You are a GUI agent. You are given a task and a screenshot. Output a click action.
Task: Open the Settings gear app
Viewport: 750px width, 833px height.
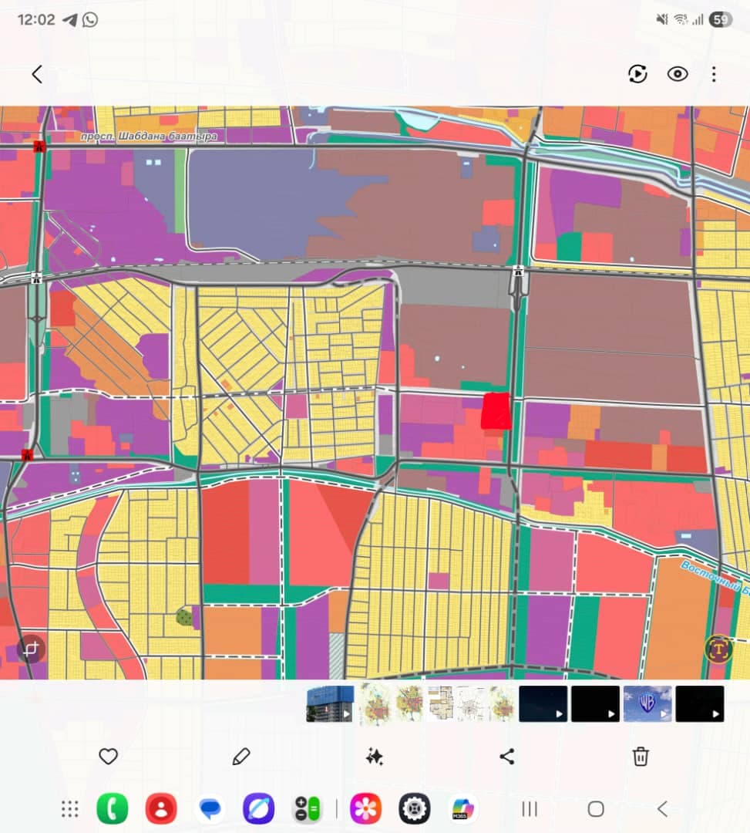415,808
